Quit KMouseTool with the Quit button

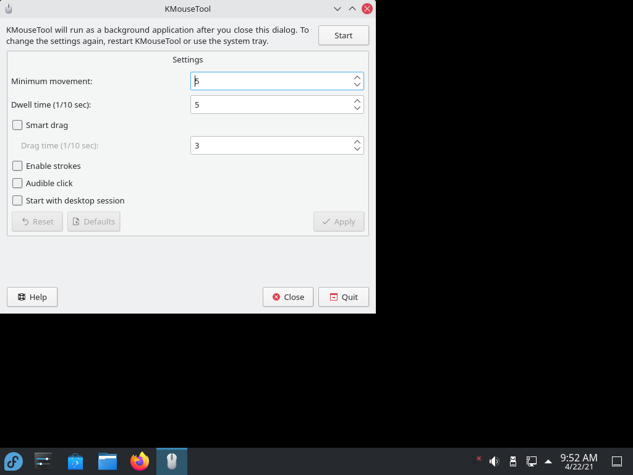(344, 297)
